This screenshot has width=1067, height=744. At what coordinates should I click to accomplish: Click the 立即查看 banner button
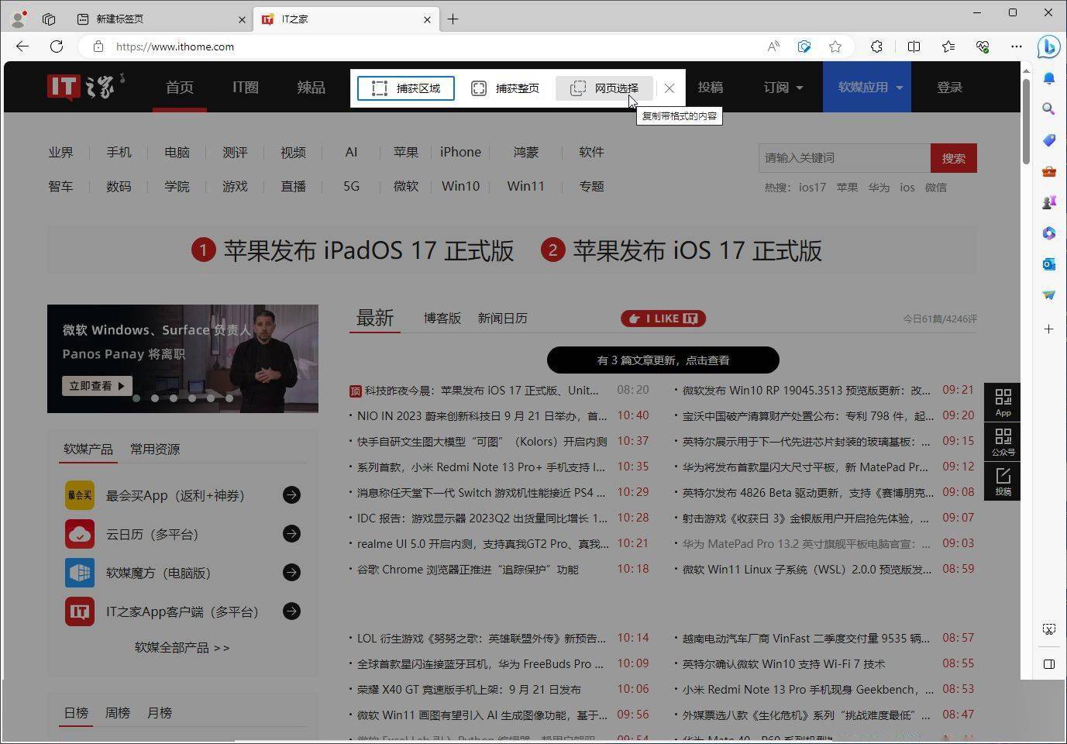(x=97, y=386)
